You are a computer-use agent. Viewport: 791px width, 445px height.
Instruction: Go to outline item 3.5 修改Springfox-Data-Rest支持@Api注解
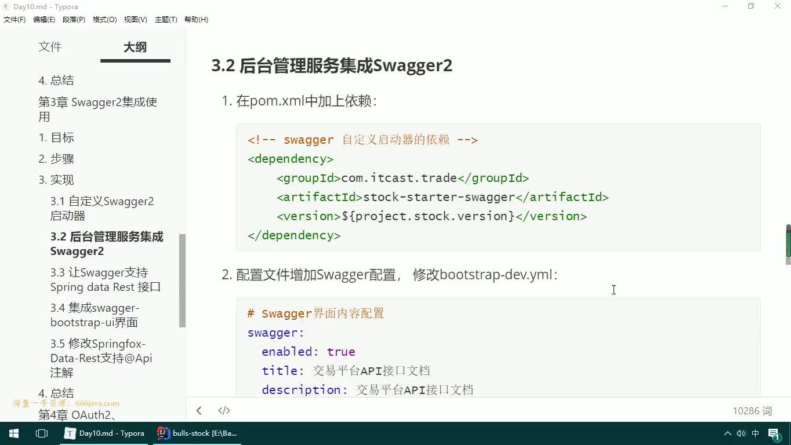tap(101, 358)
